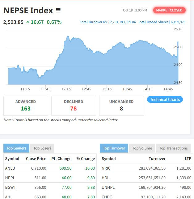
Task: Open the UNHPL stock link
Action: click(x=108, y=187)
